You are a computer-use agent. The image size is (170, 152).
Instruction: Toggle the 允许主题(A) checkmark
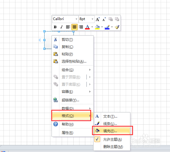pyautogui.click(x=112, y=139)
